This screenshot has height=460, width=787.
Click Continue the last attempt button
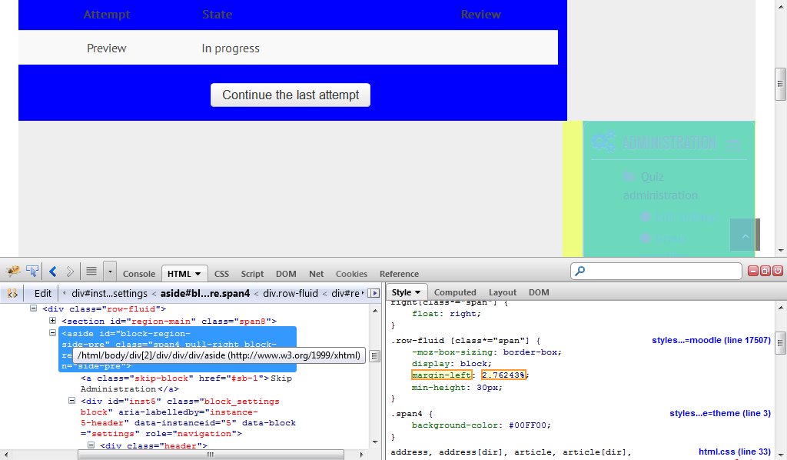(x=290, y=95)
